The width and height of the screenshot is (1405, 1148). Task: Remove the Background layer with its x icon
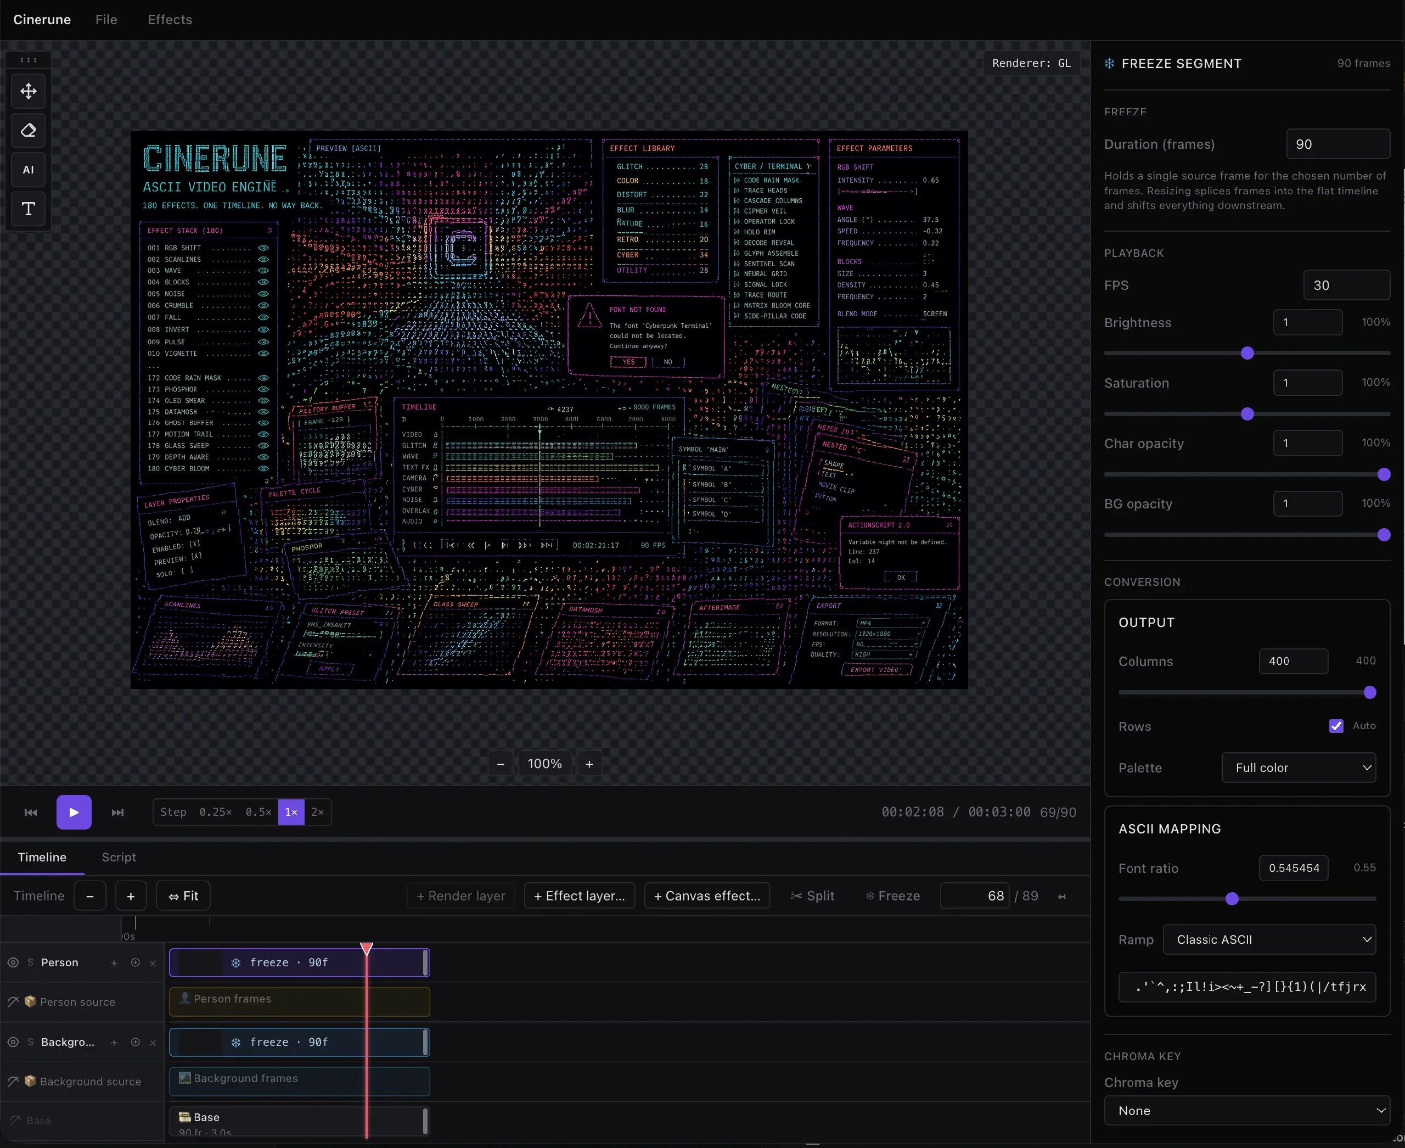pyautogui.click(x=153, y=1043)
